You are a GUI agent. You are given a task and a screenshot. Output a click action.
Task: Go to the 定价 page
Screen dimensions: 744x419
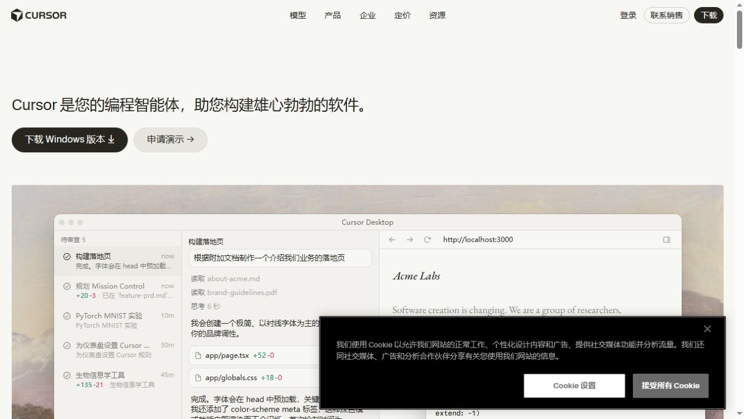pos(402,15)
